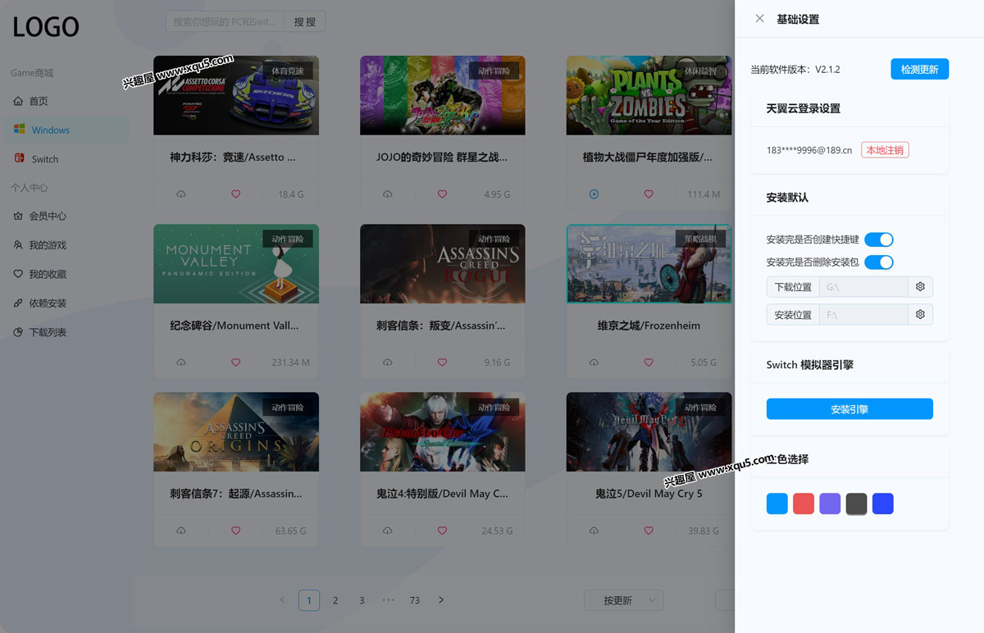Click the play icon for 植物大战僵尸
This screenshot has width=984, height=633.
(594, 194)
